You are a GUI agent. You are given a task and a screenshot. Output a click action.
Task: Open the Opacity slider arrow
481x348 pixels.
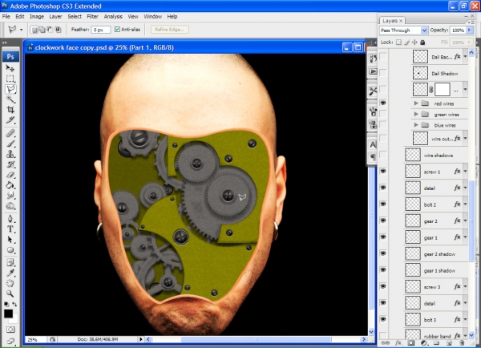pyautogui.click(x=470, y=30)
